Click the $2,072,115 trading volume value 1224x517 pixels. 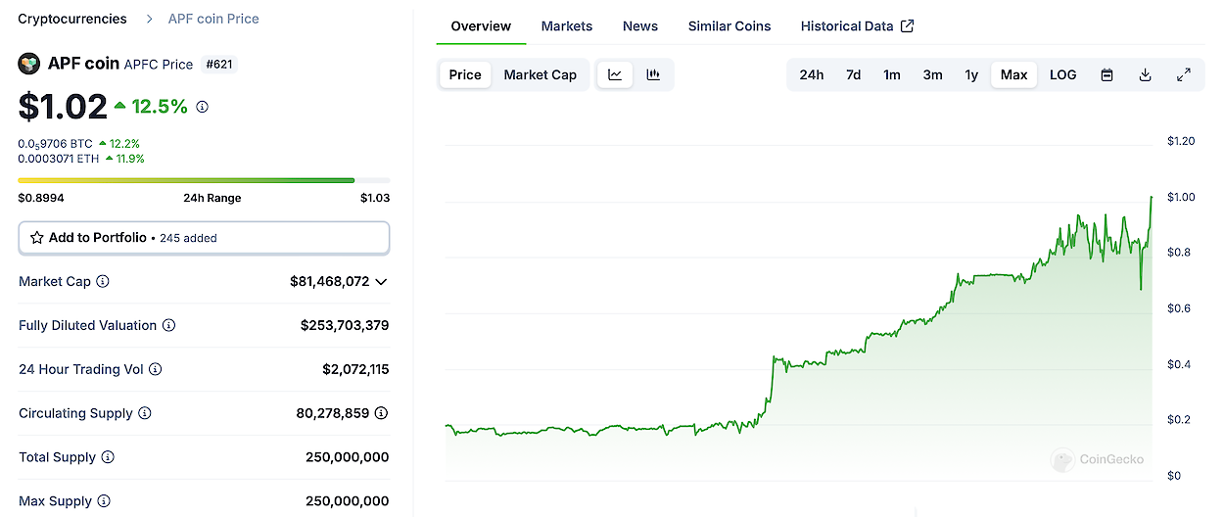point(355,369)
